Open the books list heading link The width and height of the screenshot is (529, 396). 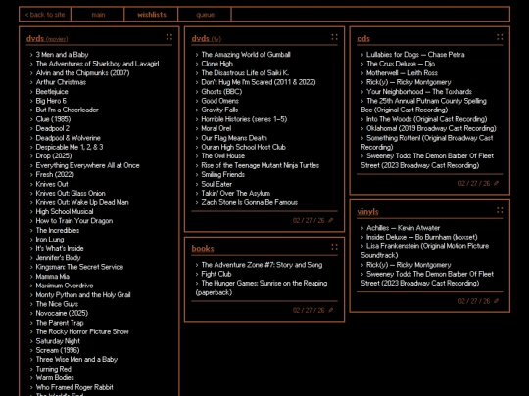pyautogui.click(x=203, y=249)
